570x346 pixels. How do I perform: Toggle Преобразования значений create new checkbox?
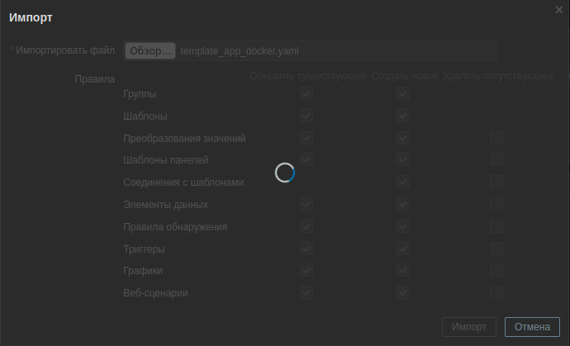(403, 138)
